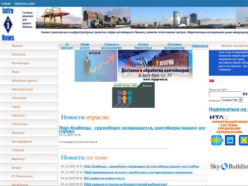The image size is (248, 186).
Task: Select 'Важное' in the sidebar
Action: (29, 46)
